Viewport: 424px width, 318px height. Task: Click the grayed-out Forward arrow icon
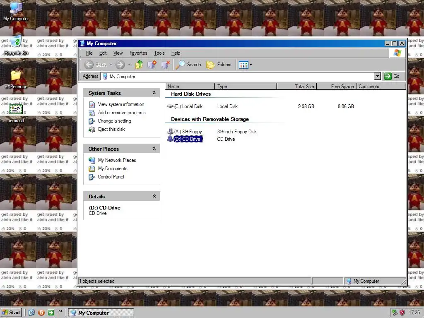click(x=120, y=65)
